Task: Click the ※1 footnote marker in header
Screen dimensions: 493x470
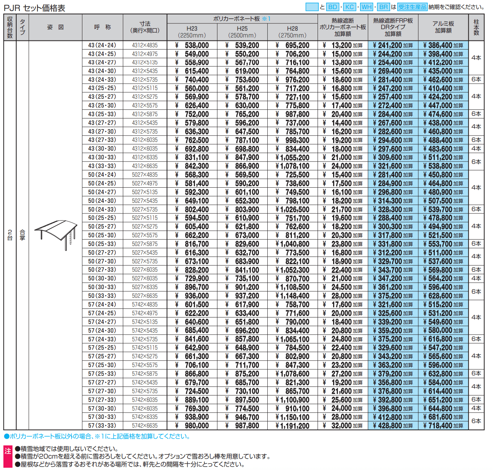Action: pos(267,19)
